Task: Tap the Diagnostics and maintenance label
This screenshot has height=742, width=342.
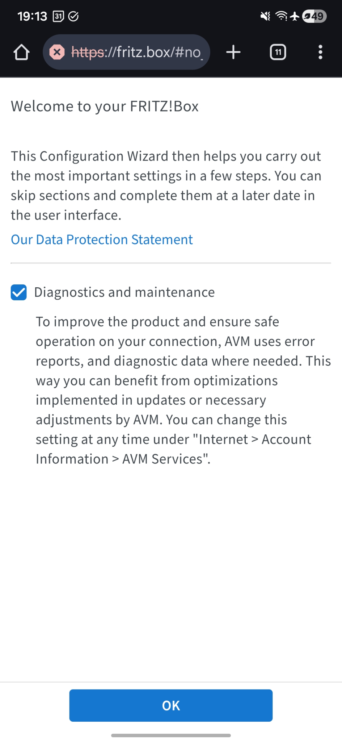Action: [x=124, y=292]
